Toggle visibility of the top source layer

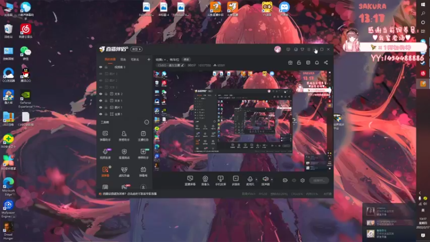101,67
